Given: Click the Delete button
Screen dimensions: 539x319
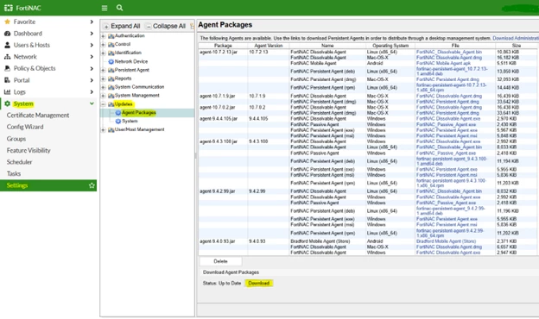Looking at the screenshot, I should coord(220,261).
